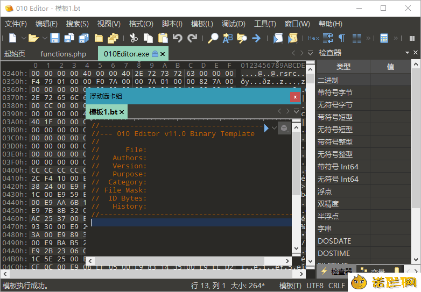Switch to the 起始页 tab

pyautogui.click(x=15, y=54)
